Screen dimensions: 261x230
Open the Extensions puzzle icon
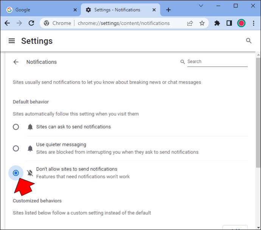(217, 23)
